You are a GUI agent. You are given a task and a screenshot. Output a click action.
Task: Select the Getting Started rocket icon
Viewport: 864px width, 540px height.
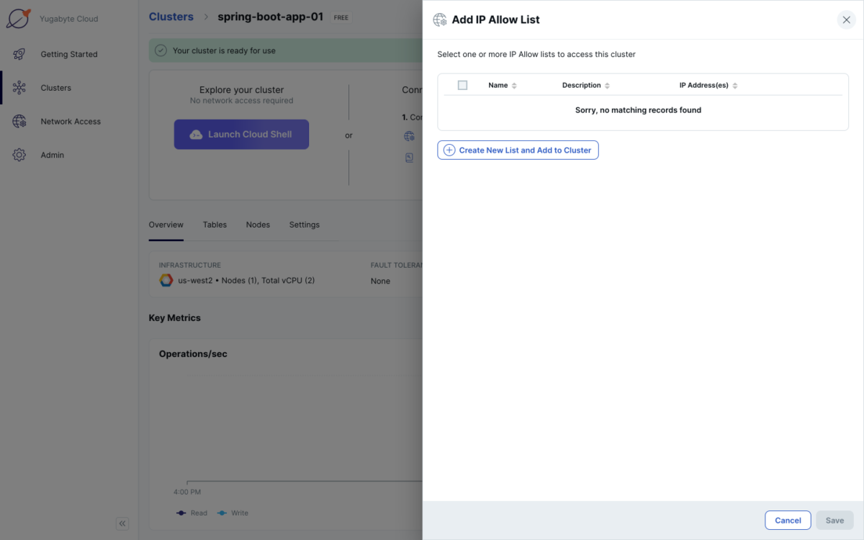[19, 54]
